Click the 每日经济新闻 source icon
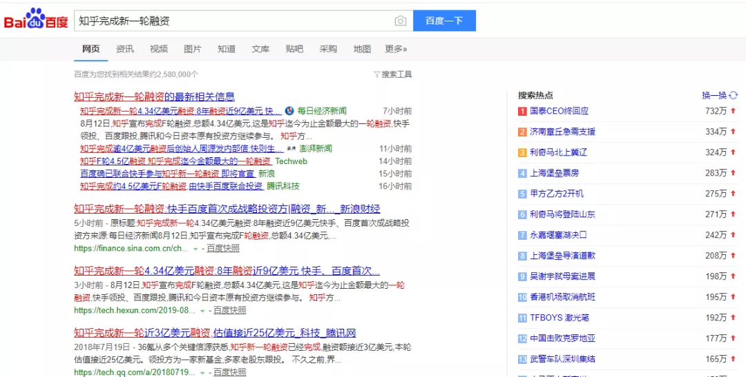This screenshot has width=746, height=377. click(289, 111)
